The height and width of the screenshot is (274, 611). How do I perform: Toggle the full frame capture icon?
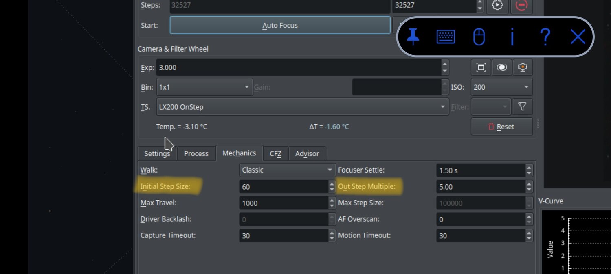click(x=481, y=67)
